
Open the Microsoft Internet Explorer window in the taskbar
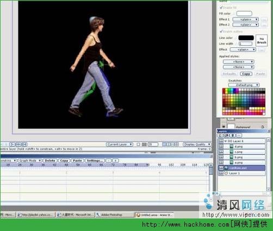pyautogui.click(x=76, y=215)
